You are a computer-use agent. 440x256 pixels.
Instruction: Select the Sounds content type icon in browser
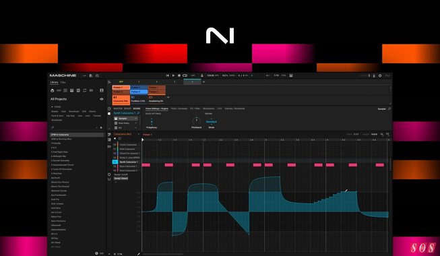click(x=65, y=90)
